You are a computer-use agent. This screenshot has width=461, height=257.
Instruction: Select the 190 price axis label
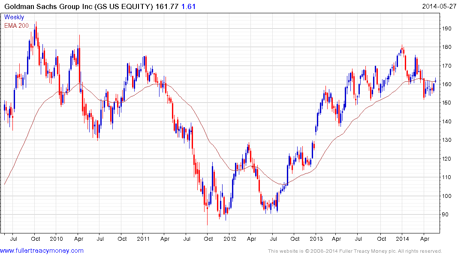[x=446, y=29]
